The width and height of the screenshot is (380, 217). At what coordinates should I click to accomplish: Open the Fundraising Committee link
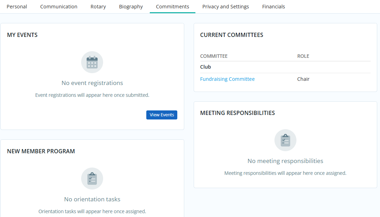[227, 79]
